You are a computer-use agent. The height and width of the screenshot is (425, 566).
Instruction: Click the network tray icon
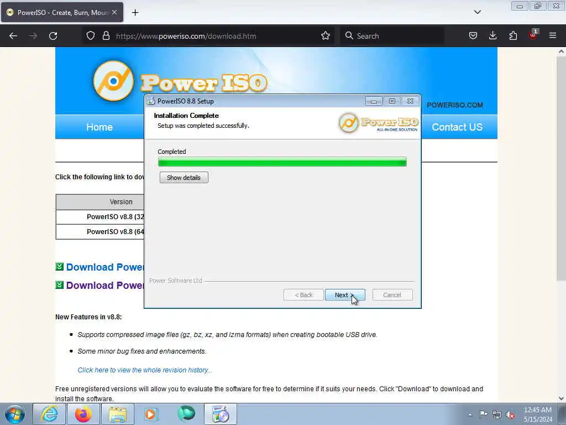497,415
